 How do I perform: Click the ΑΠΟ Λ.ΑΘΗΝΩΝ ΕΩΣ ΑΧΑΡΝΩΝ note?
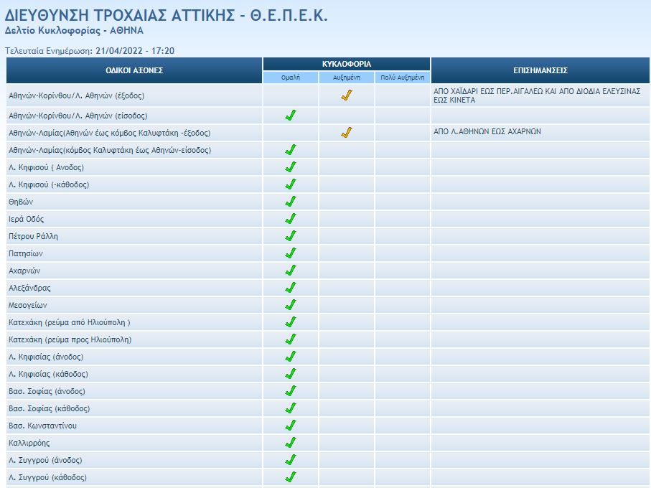[487, 132]
